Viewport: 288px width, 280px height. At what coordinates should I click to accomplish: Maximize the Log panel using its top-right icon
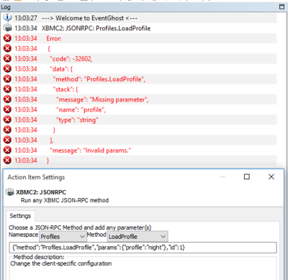click(282, 6)
